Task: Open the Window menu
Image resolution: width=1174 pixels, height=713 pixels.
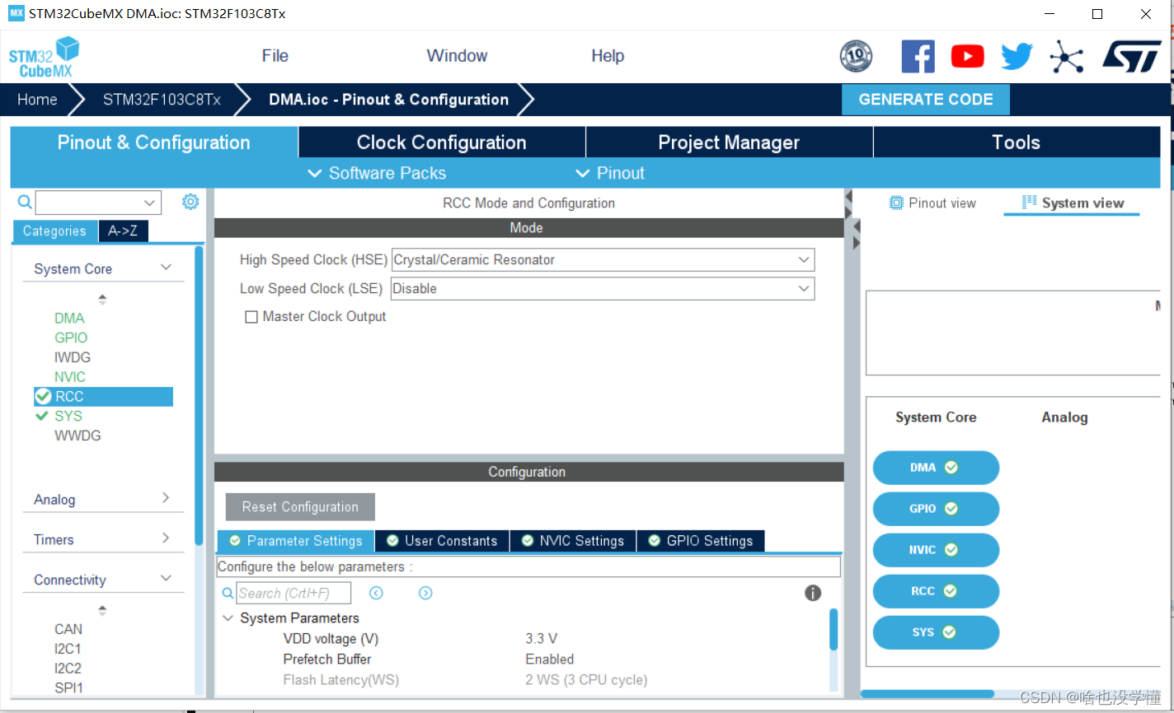Action: [x=457, y=56]
